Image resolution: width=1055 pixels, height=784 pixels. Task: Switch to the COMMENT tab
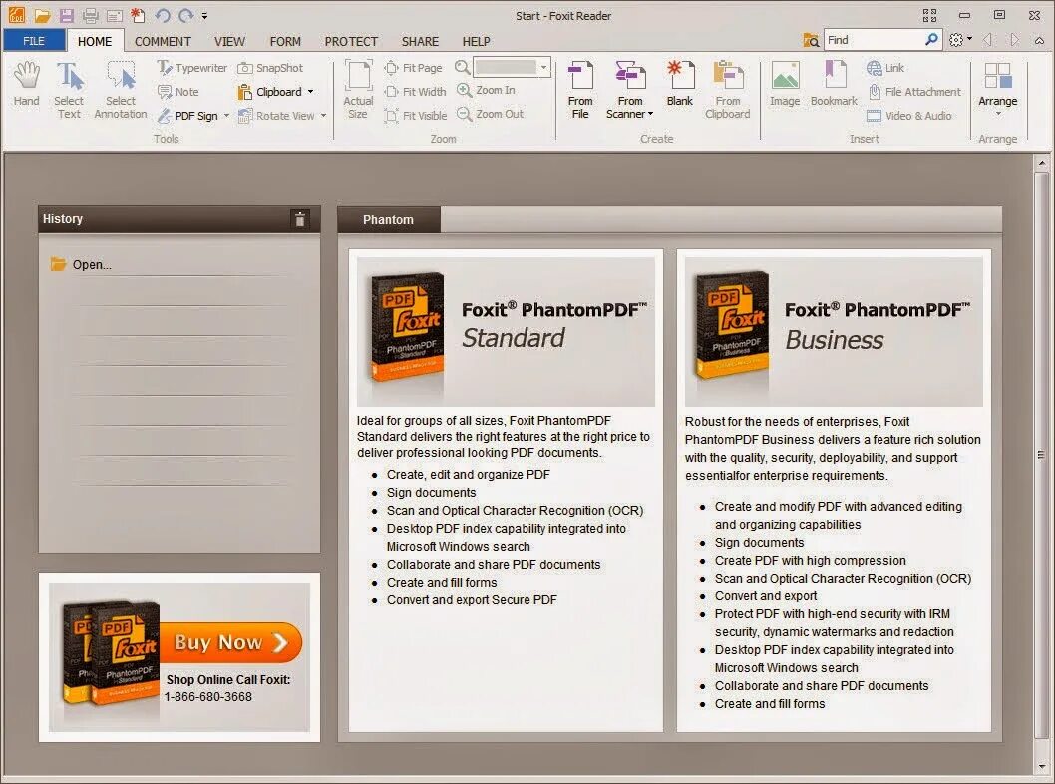click(x=163, y=41)
